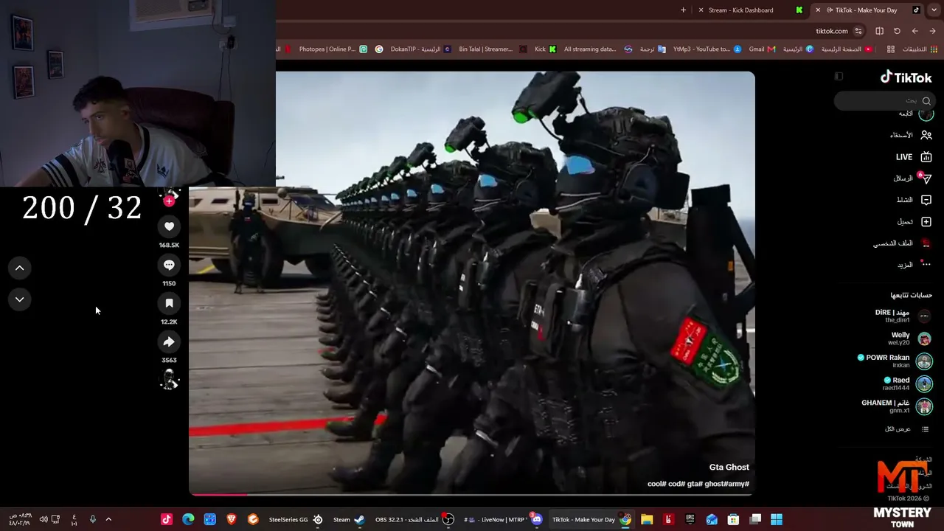The height and width of the screenshot is (531, 944).
Task: Open the DokanTIP bookmark
Action: pyautogui.click(x=420, y=49)
